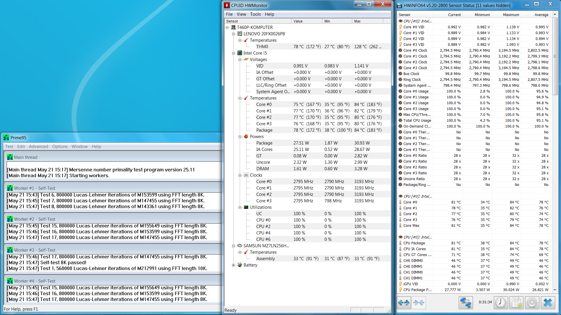Open HWMonitor View menu
This screenshot has width=561, height=315.
pos(241,14)
